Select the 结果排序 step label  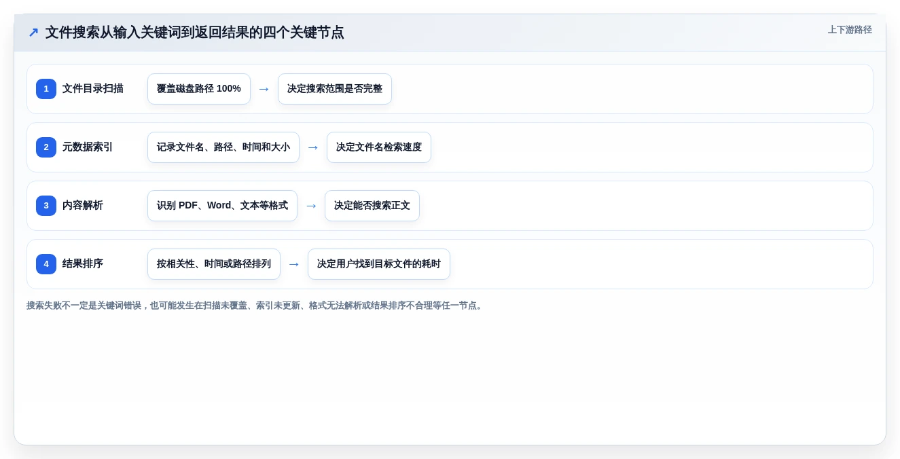tap(83, 264)
